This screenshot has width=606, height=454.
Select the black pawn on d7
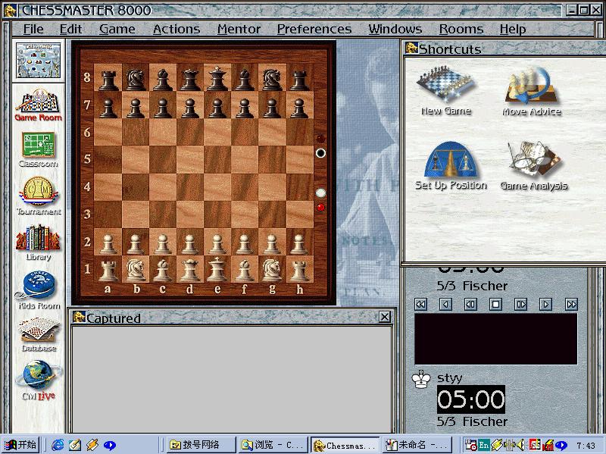(190, 108)
